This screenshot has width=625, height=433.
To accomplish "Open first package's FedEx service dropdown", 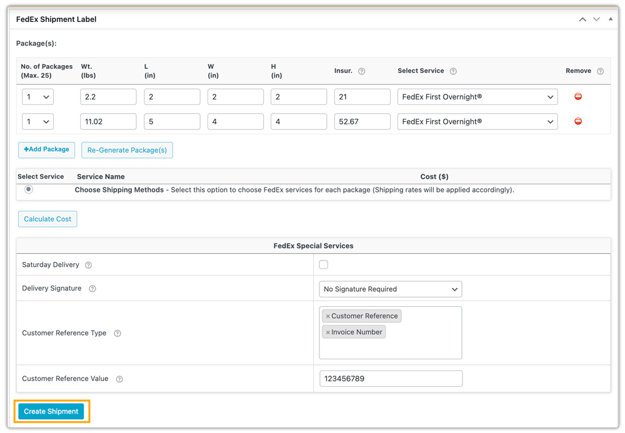I will click(x=477, y=97).
